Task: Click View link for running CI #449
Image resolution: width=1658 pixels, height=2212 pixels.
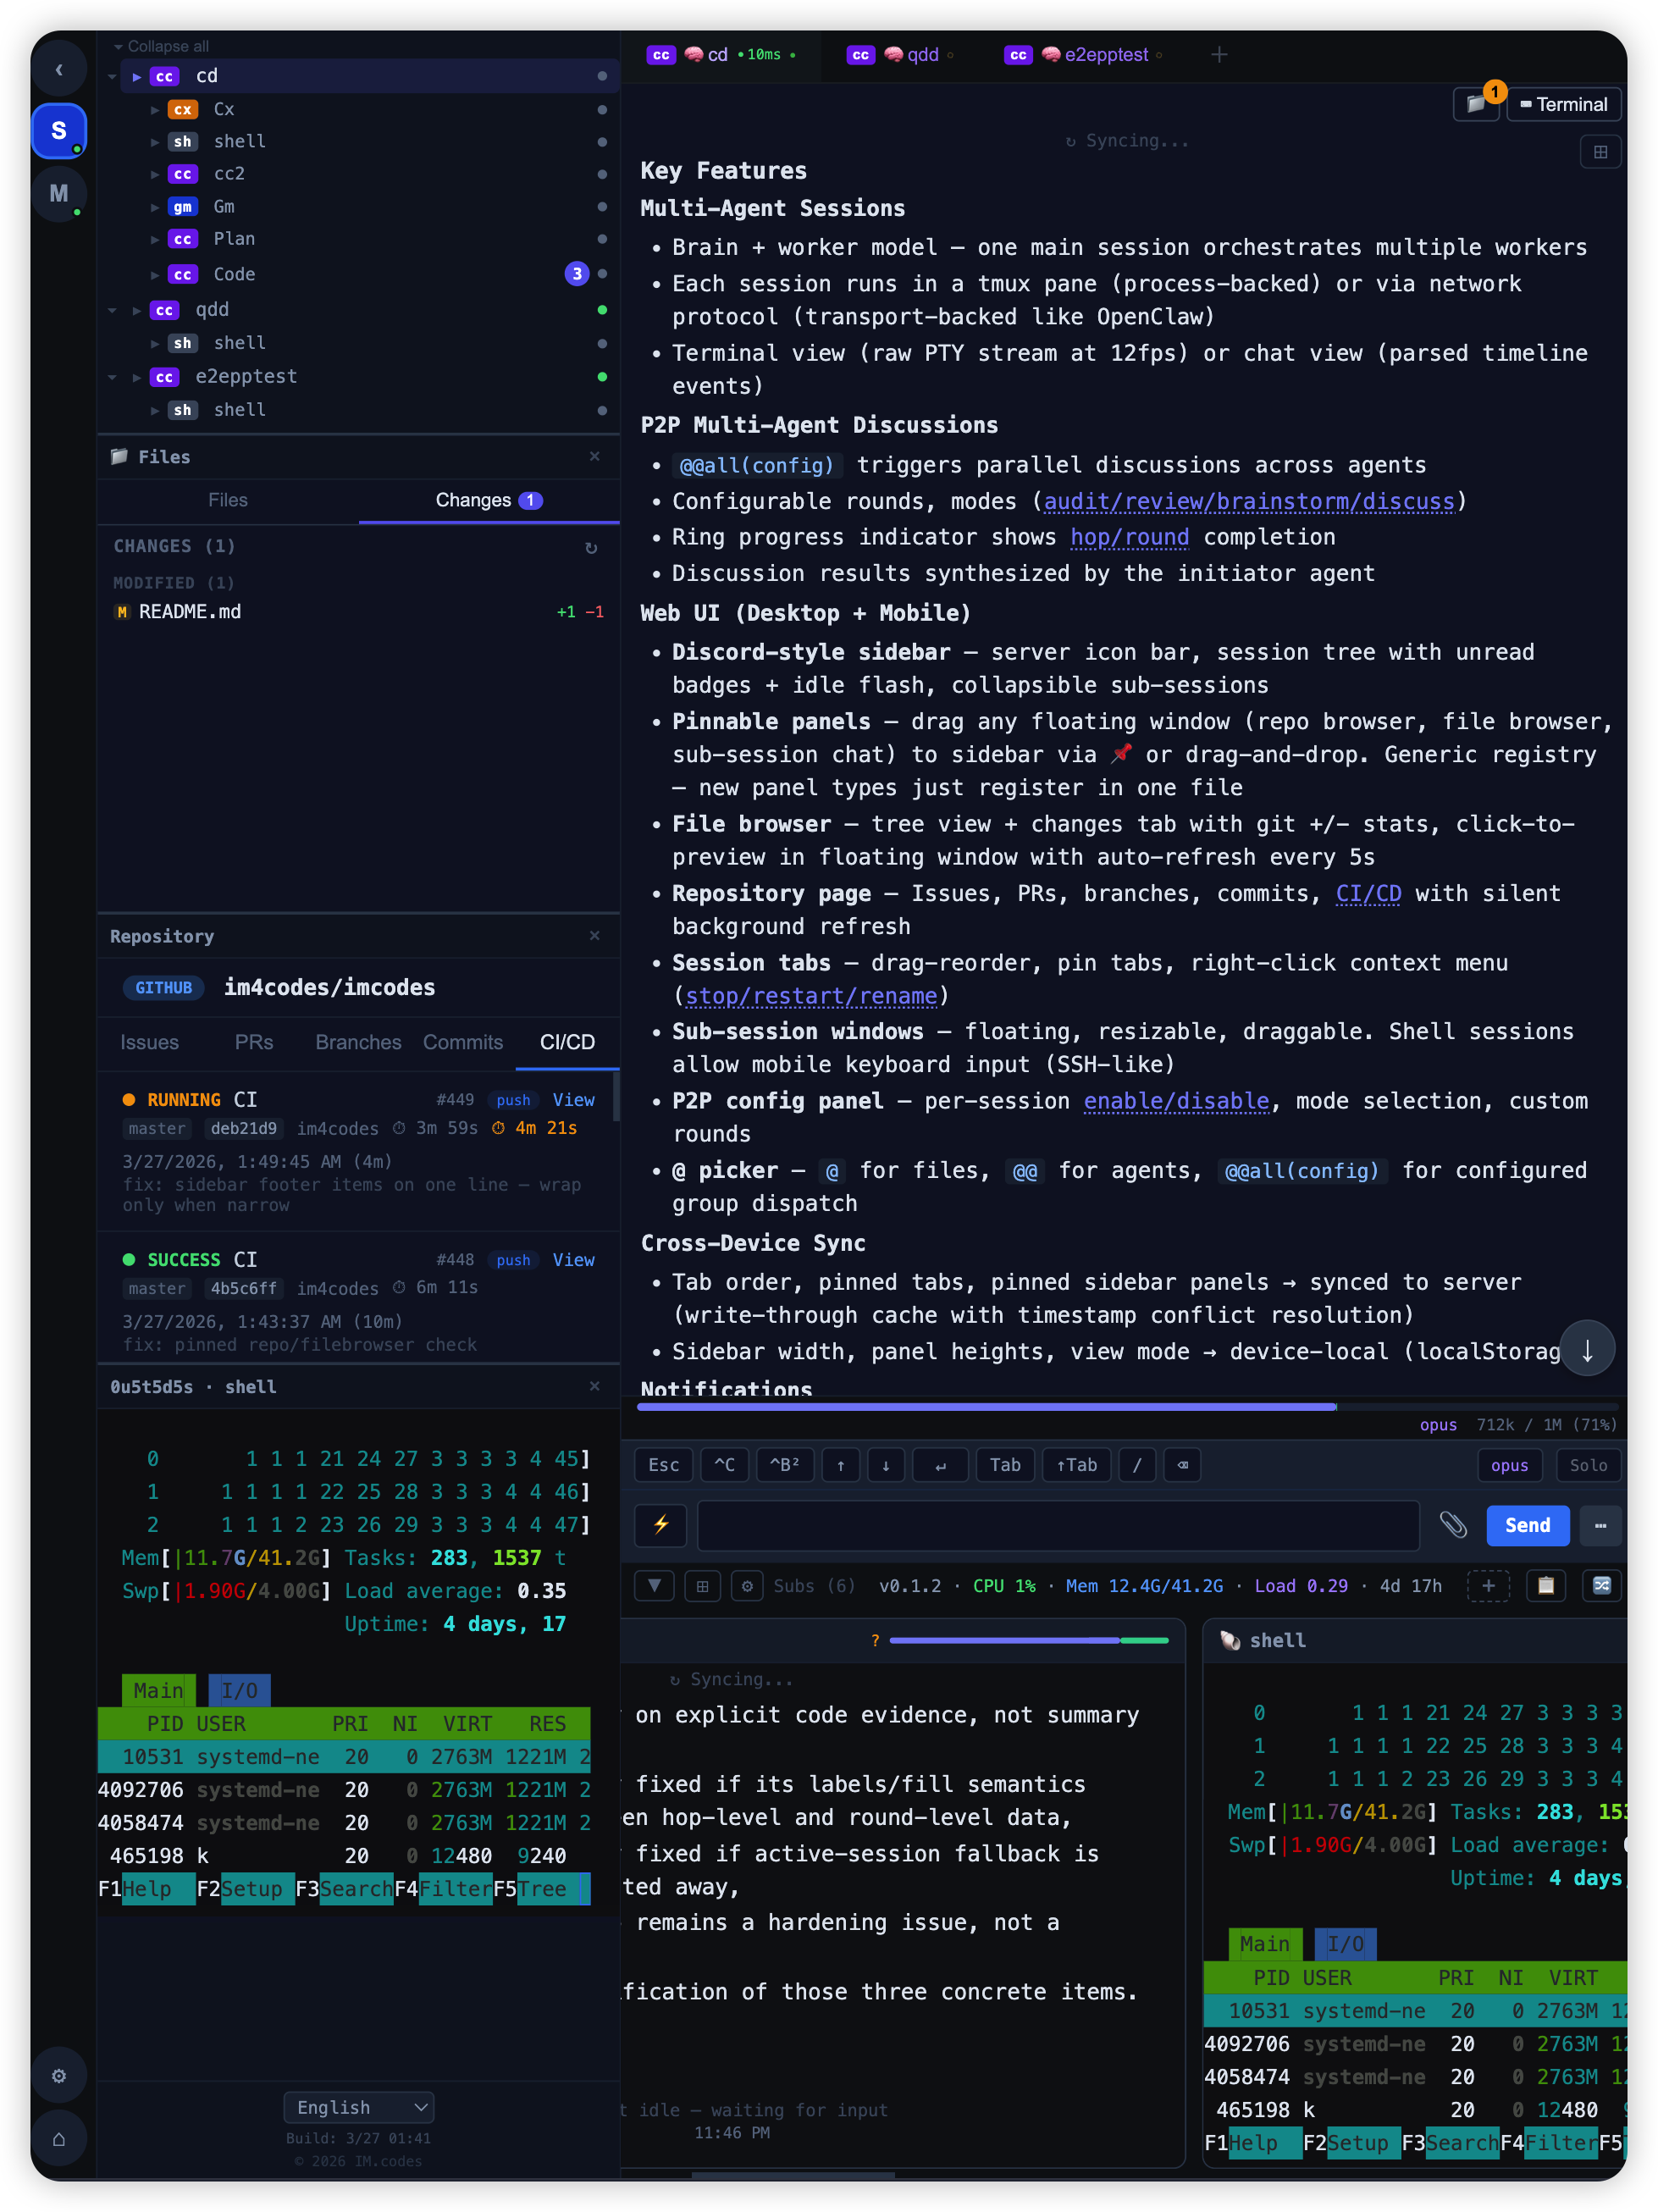Action: (573, 1099)
